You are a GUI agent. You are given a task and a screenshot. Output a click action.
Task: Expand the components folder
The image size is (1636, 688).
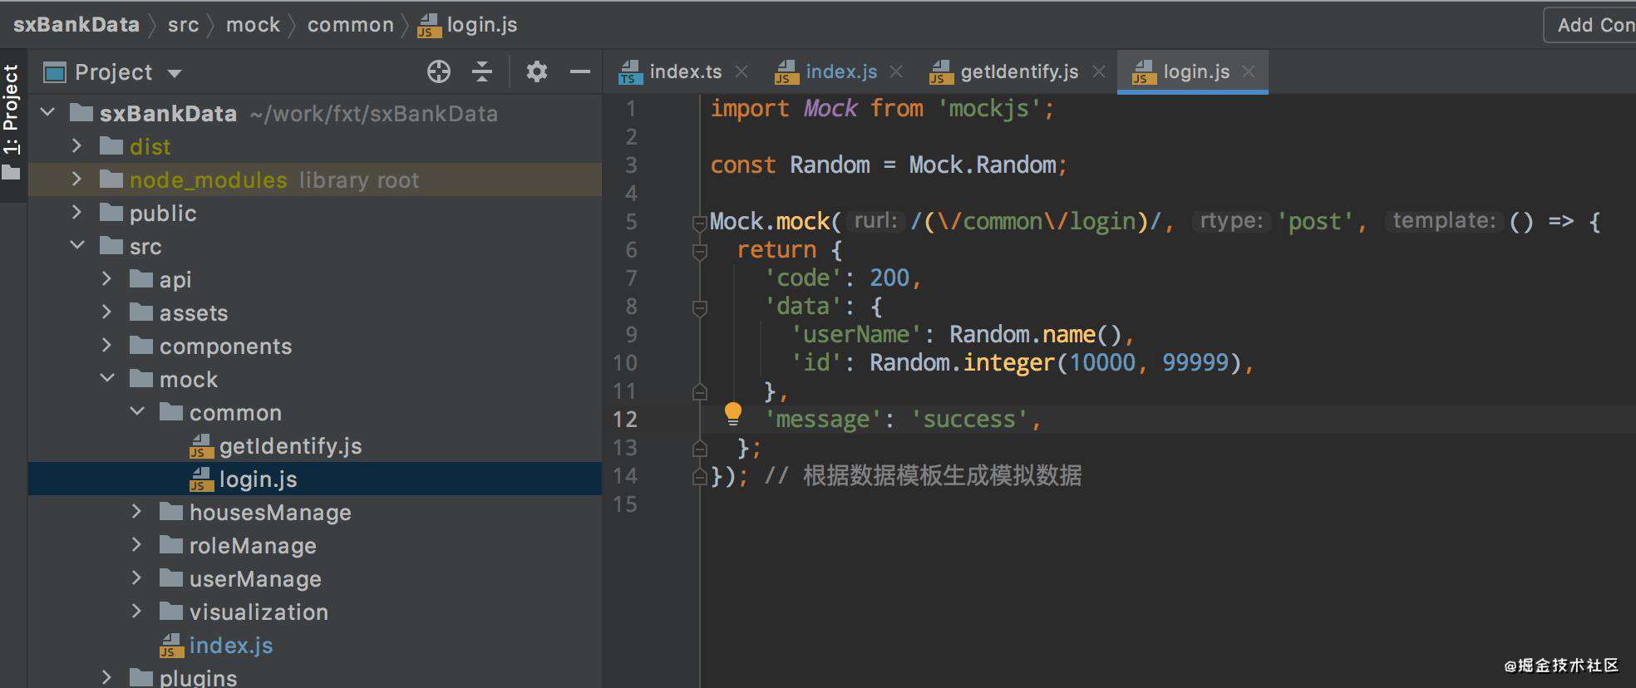[x=106, y=346]
